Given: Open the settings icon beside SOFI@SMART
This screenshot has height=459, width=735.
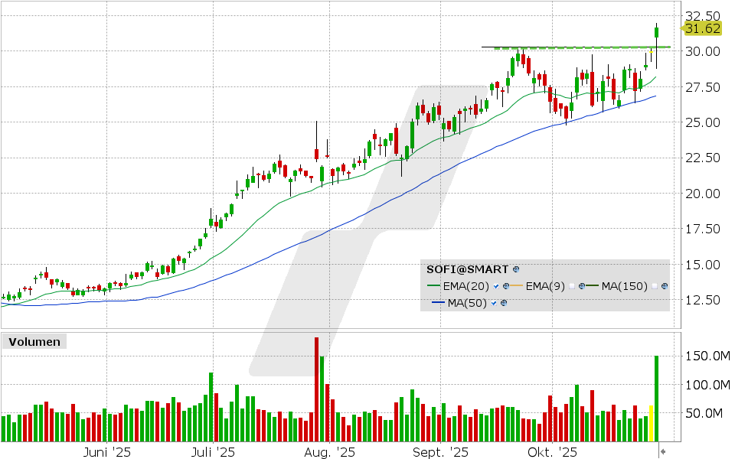Looking at the screenshot, I should 516,269.
